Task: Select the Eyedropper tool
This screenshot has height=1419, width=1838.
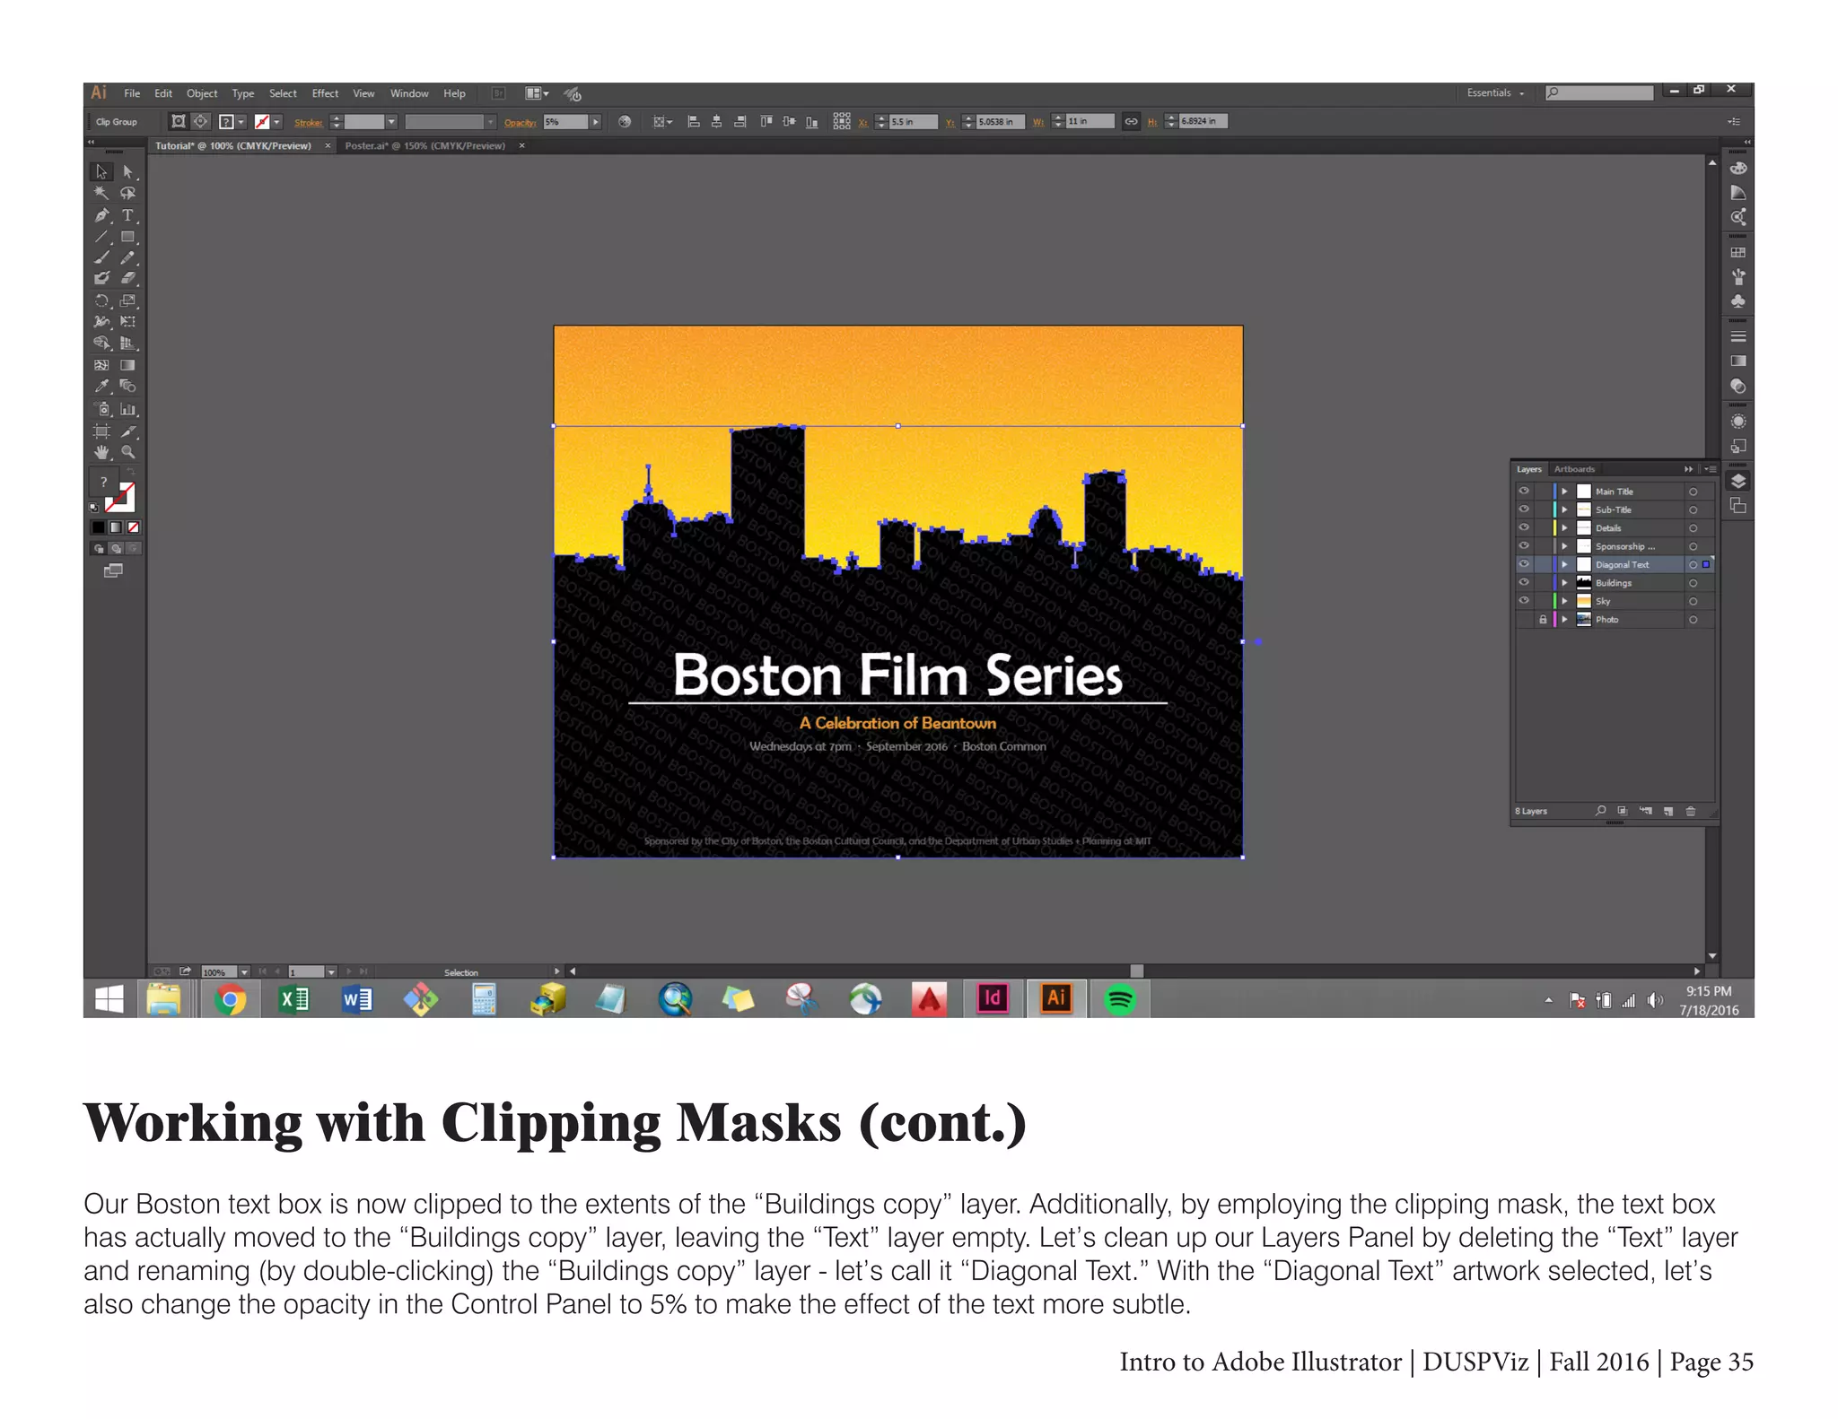Action: pyautogui.click(x=101, y=387)
